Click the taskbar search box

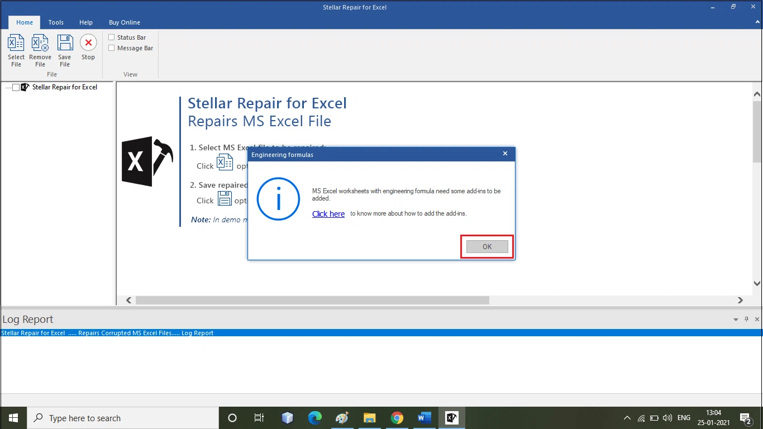pyautogui.click(x=123, y=418)
